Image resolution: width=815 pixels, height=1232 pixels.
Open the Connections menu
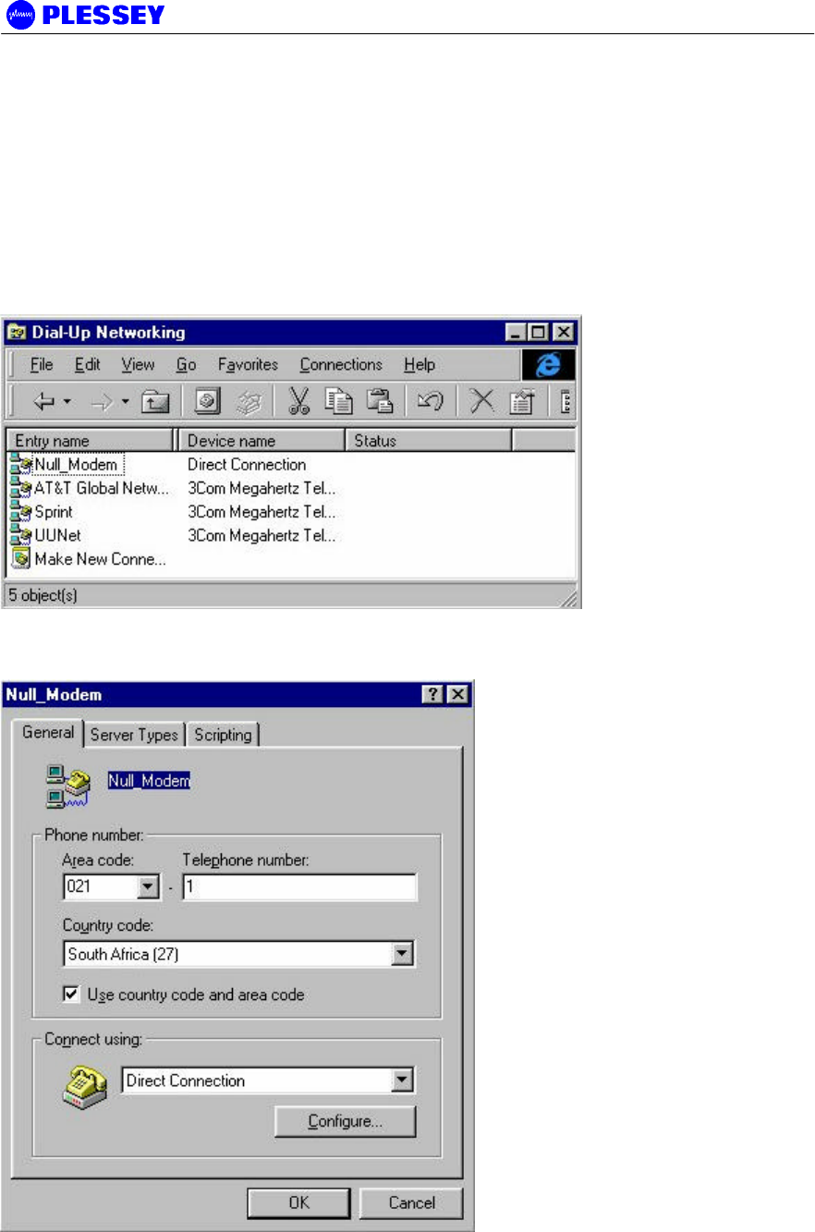click(x=341, y=365)
